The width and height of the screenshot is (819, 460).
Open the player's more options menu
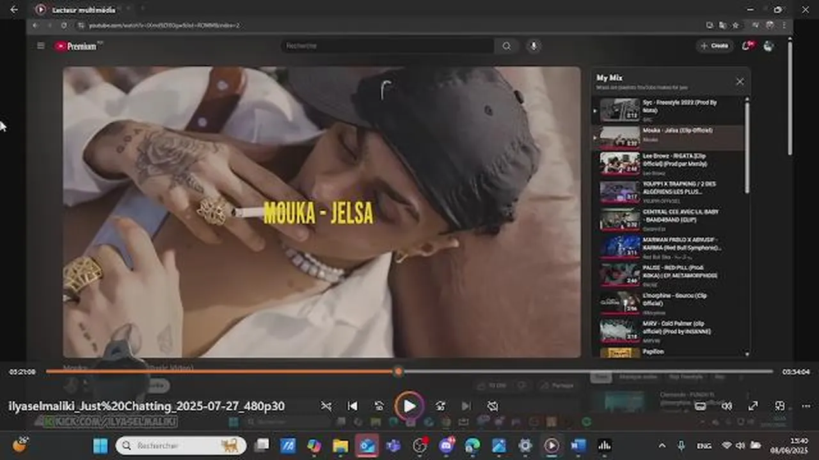pyautogui.click(x=806, y=406)
